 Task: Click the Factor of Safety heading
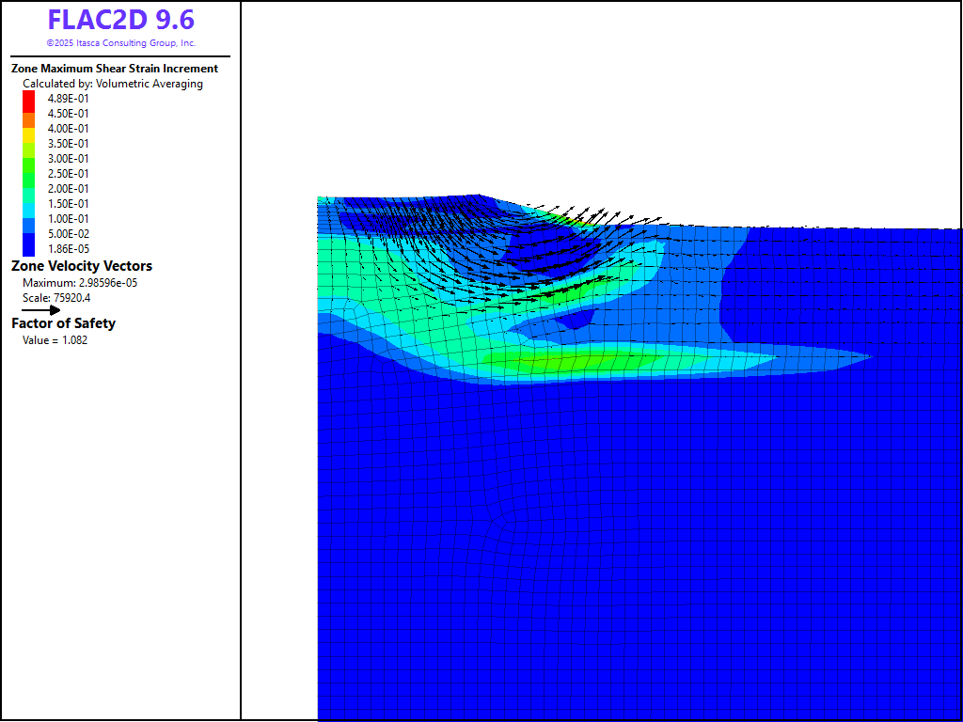pyautogui.click(x=63, y=323)
